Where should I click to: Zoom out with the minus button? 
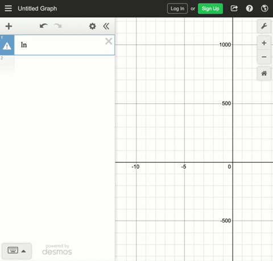tap(264, 57)
